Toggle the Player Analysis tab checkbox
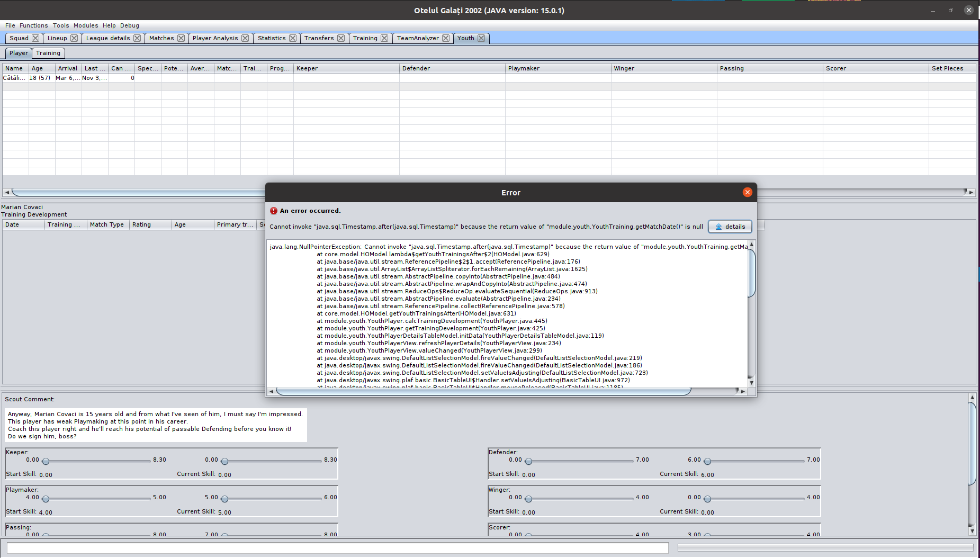 coord(245,38)
